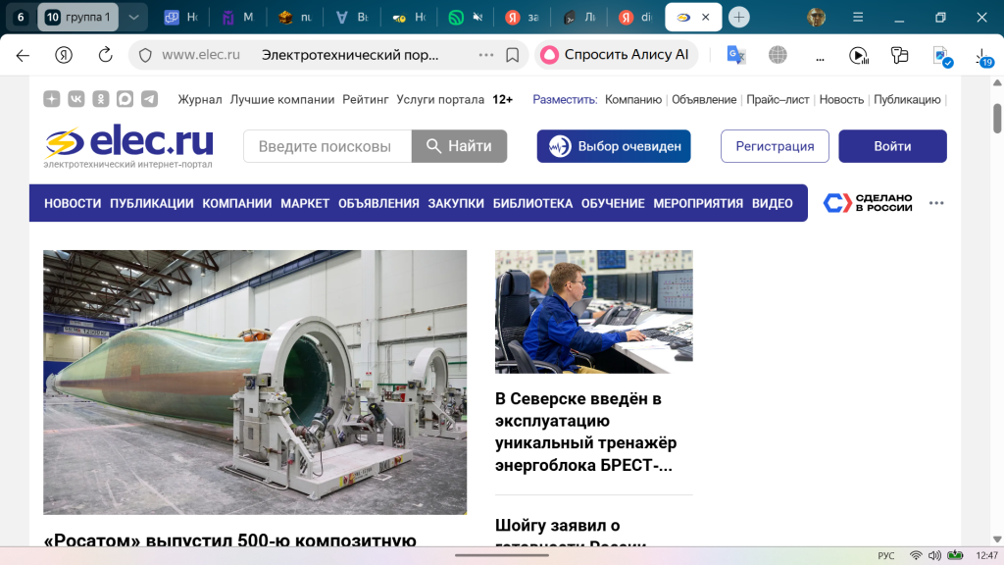Switch to the группа 1 tab group
The width and height of the screenshot is (1004, 565).
click(x=78, y=18)
